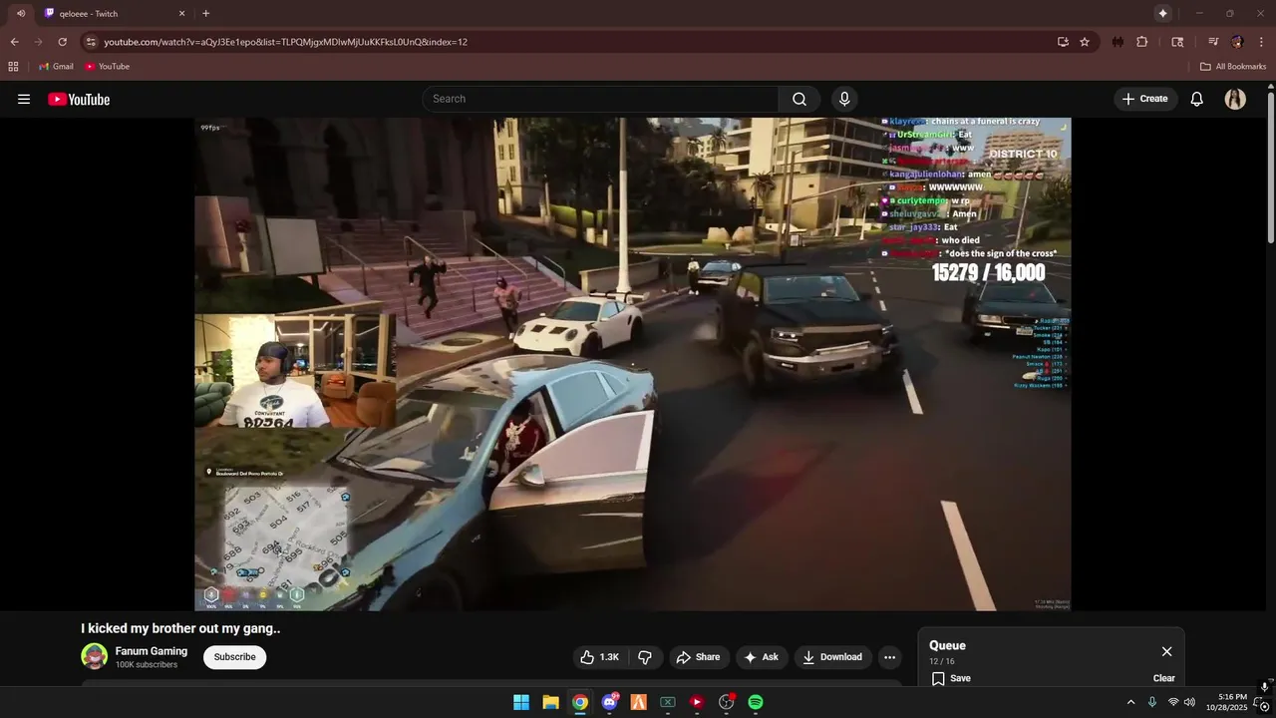Click the magnifier search button
The height and width of the screenshot is (718, 1276).
click(x=799, y=99)
